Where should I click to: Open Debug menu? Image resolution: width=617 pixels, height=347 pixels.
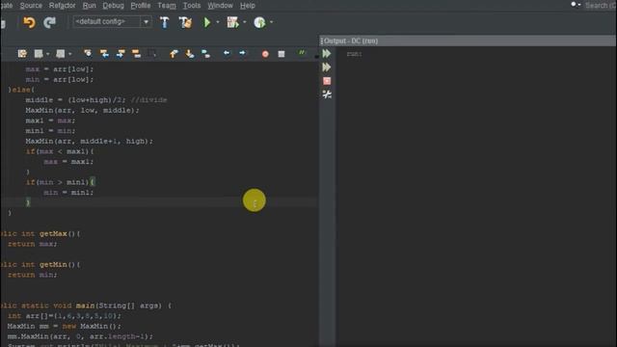(x=113, y=6)
